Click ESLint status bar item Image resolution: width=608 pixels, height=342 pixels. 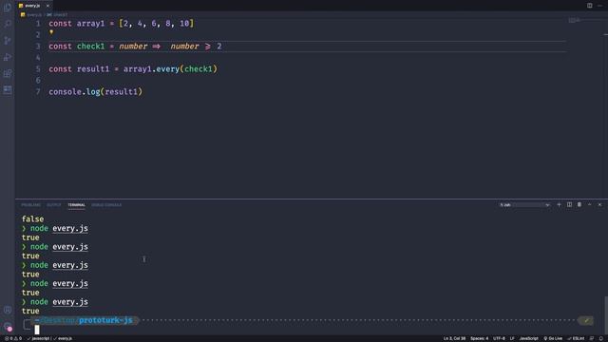[576, 338]
